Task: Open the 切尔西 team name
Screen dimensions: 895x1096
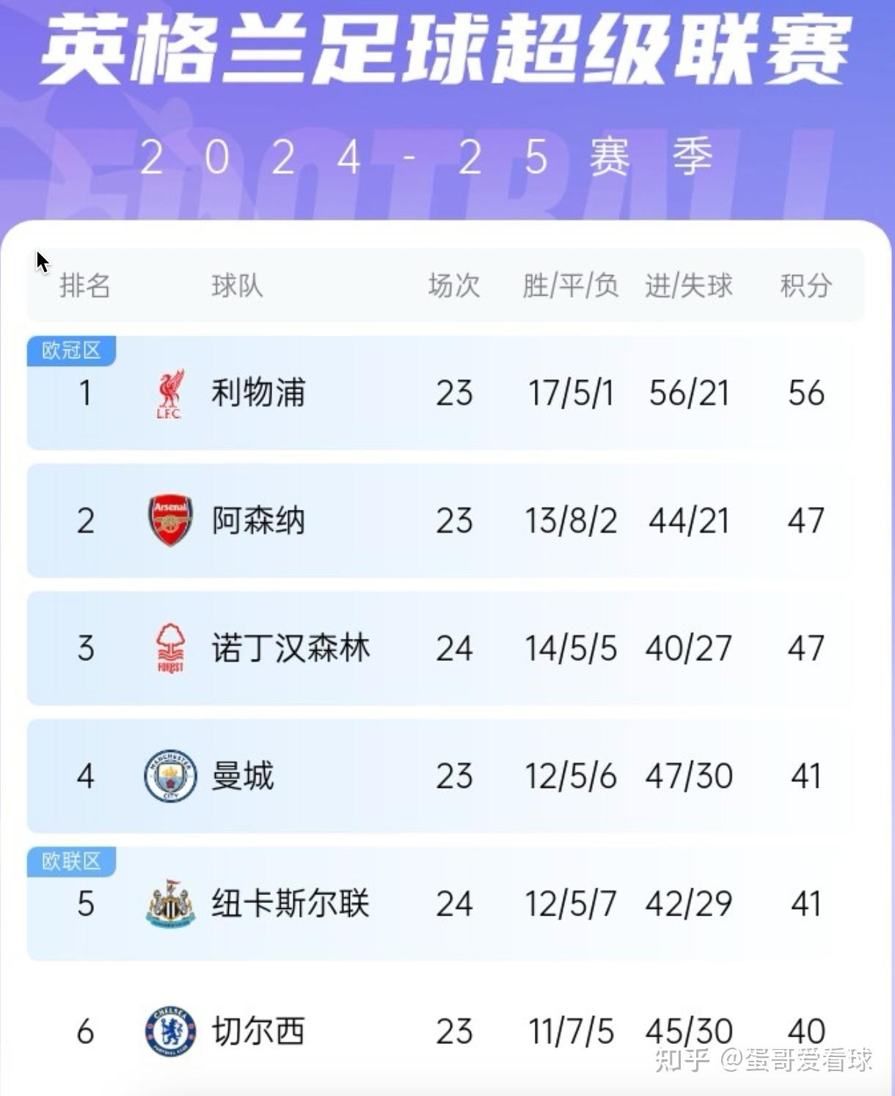Action: (x=258, y=1031)
